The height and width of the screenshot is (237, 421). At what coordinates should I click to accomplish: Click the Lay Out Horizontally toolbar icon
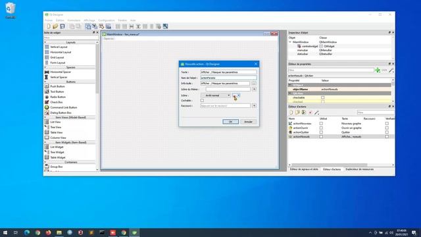click(x=118, y=26)
